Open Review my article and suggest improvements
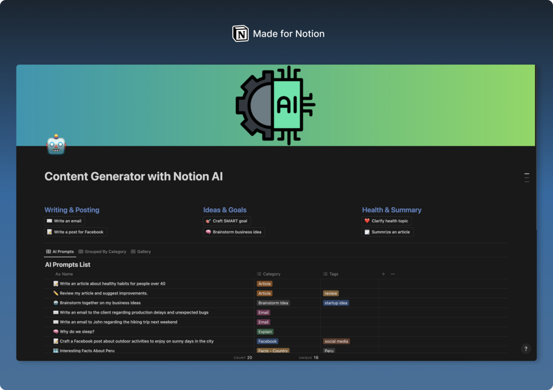This screenshot has width=553, height=390. [x=103, y=293]
